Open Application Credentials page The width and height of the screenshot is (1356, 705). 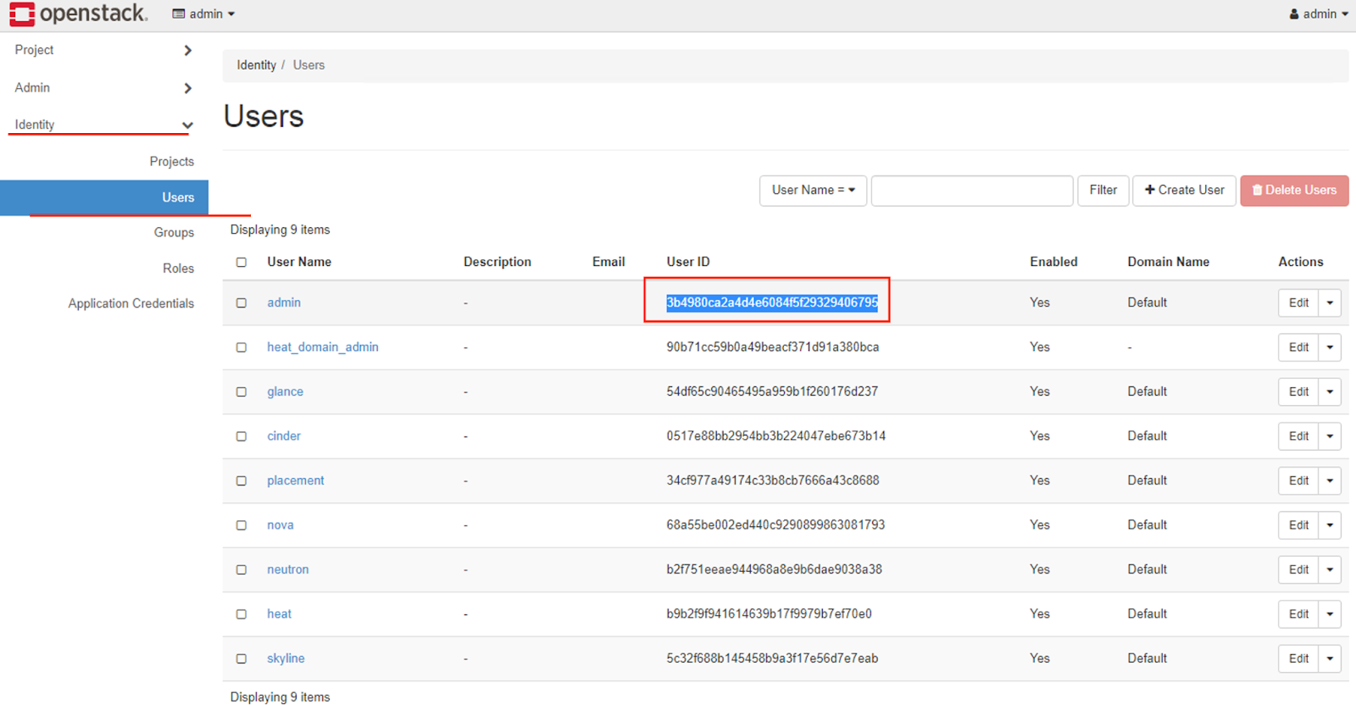[x=131, y=303]
